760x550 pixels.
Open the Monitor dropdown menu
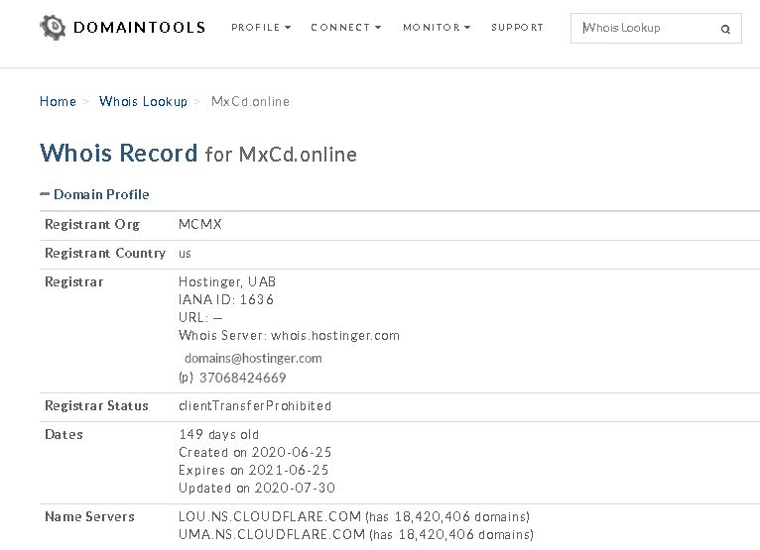(x=437, y=28)
